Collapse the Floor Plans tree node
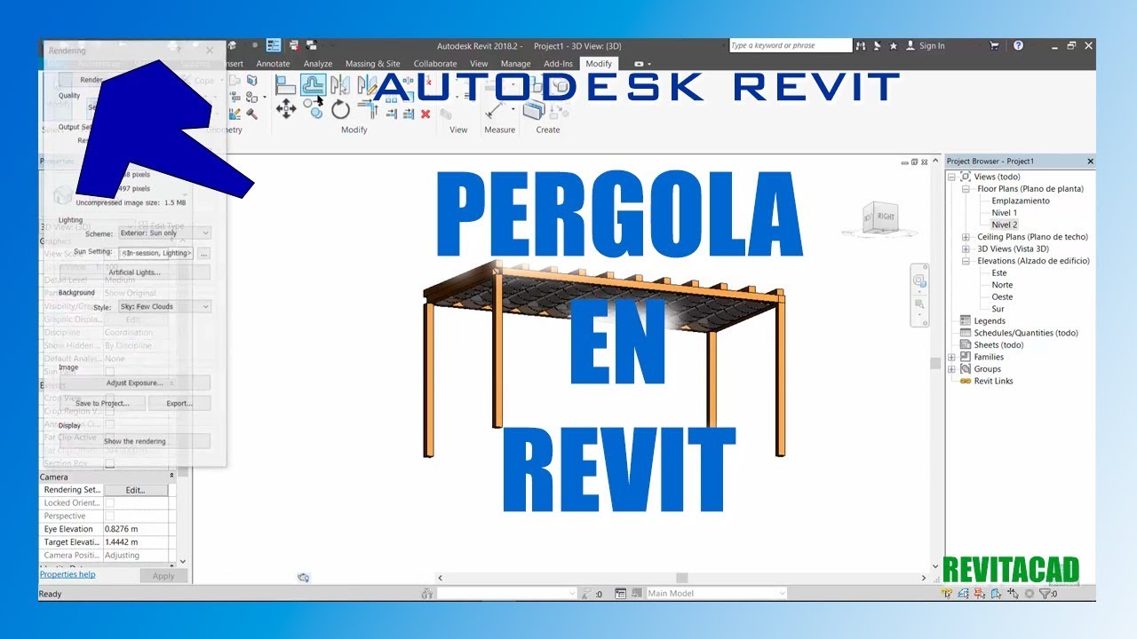The height and width of the screenshot is (639, 1137). click(x=966, y=189)
